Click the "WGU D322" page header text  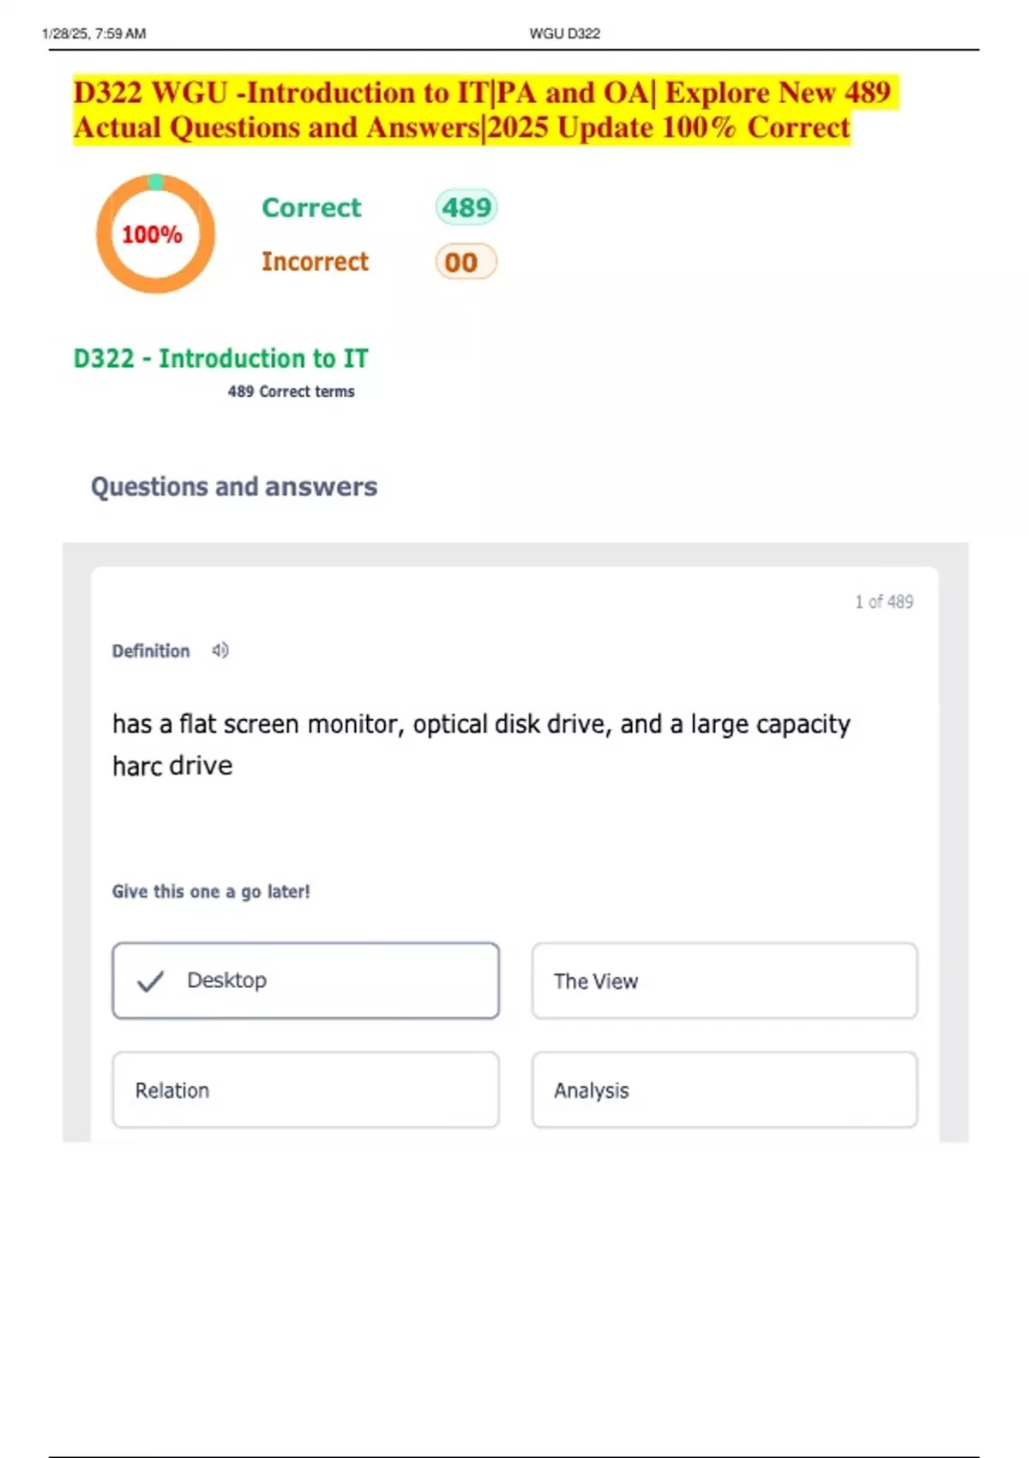(x=564, y=33)
